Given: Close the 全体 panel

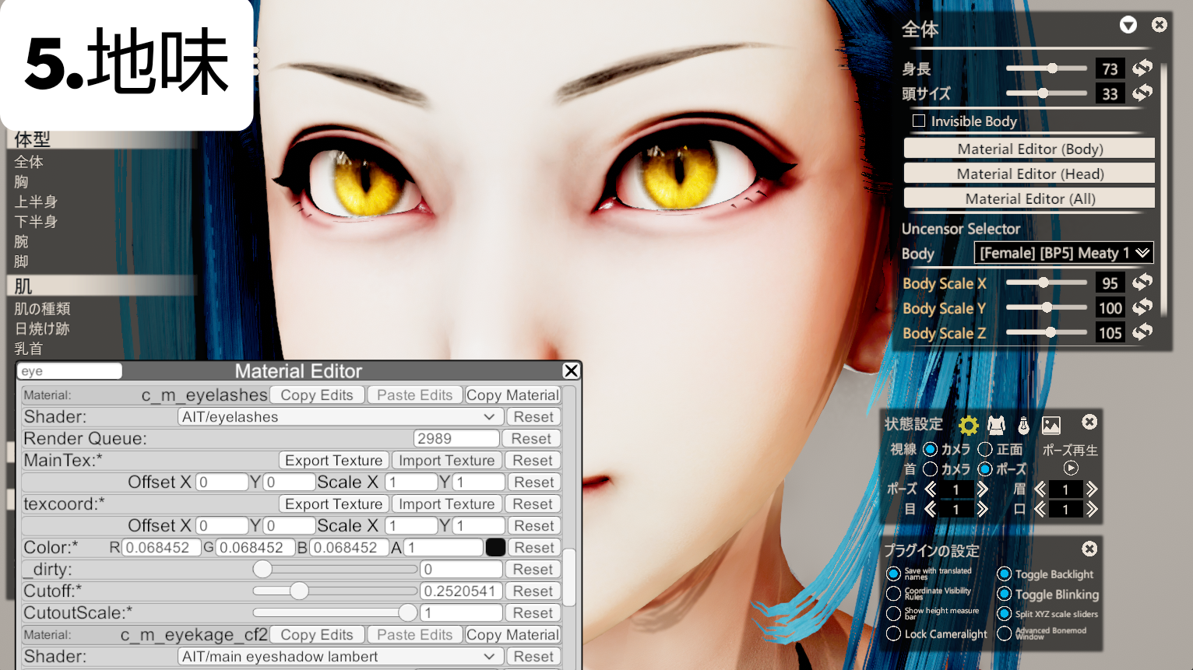Looking at the screenshot, I should pyautogui.click(x=1160, y=25).
